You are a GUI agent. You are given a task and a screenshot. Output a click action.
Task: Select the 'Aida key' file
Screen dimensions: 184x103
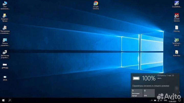point(177,29)
